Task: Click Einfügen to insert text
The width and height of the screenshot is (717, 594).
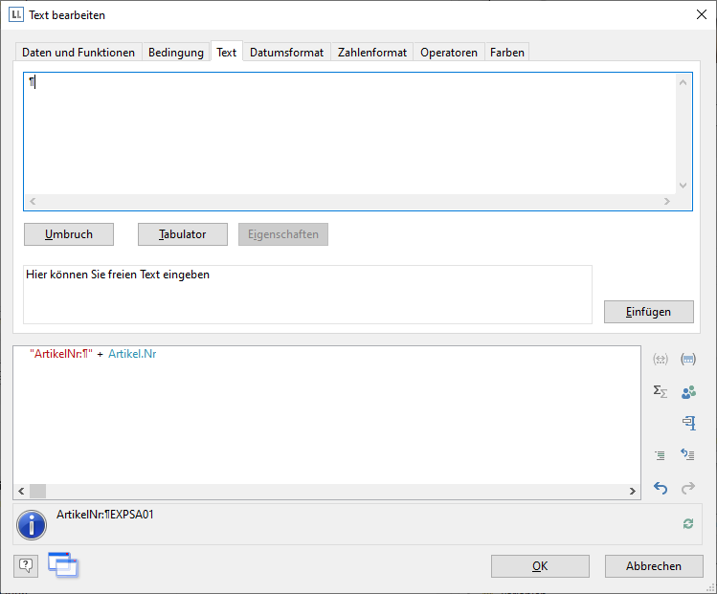Action: (x=648, y=312)
